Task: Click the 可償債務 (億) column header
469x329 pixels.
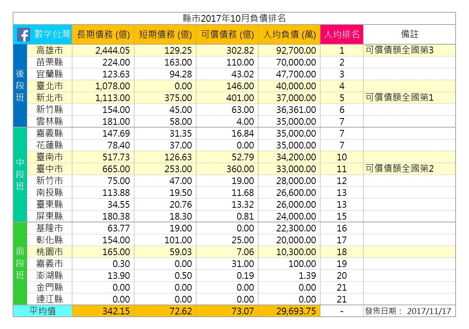Action: [x=227, y=34]
